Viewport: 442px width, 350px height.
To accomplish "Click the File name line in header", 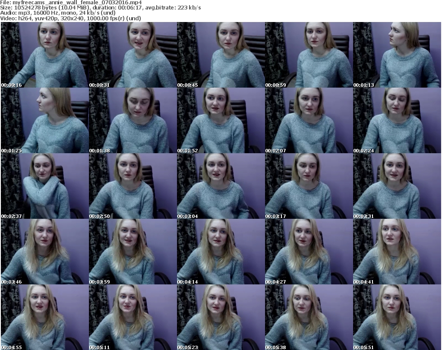I will point(71,3).
